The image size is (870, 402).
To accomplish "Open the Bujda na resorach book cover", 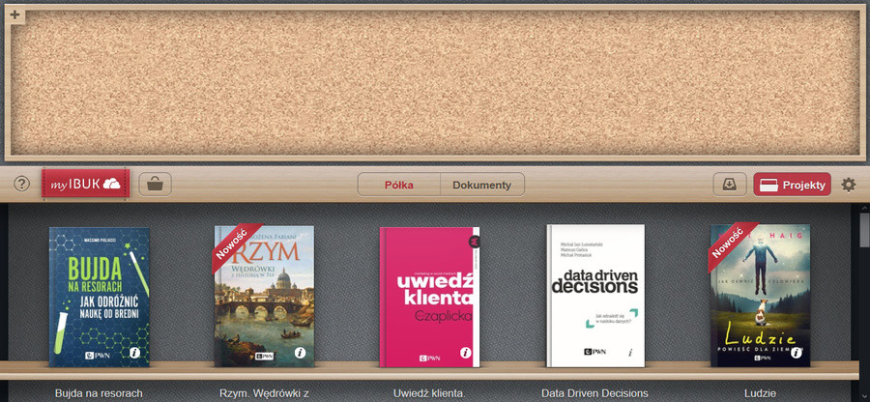I will [x=99, y=297].
